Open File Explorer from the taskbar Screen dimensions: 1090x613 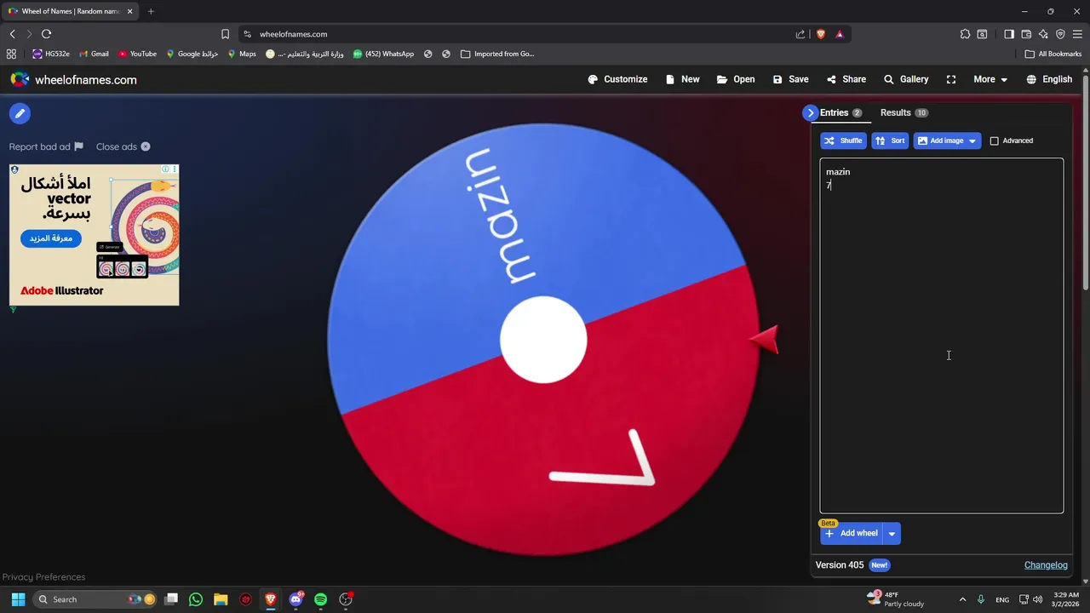pos(221,599)
